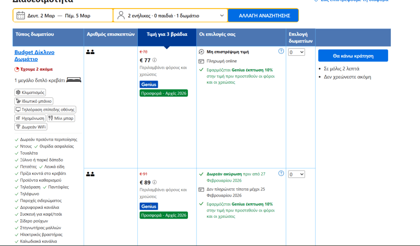This screenshot has height=246, width=420.
Task: Click the 'Τιμή για 3 βράδια' column header
Action: [167, 34]
